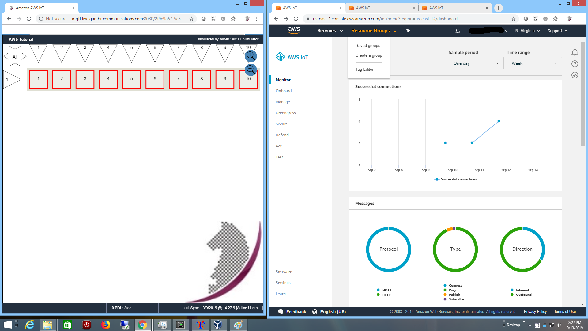Open a new tab in AWS console window
The image size is (588, 331).
pos(499,8)
